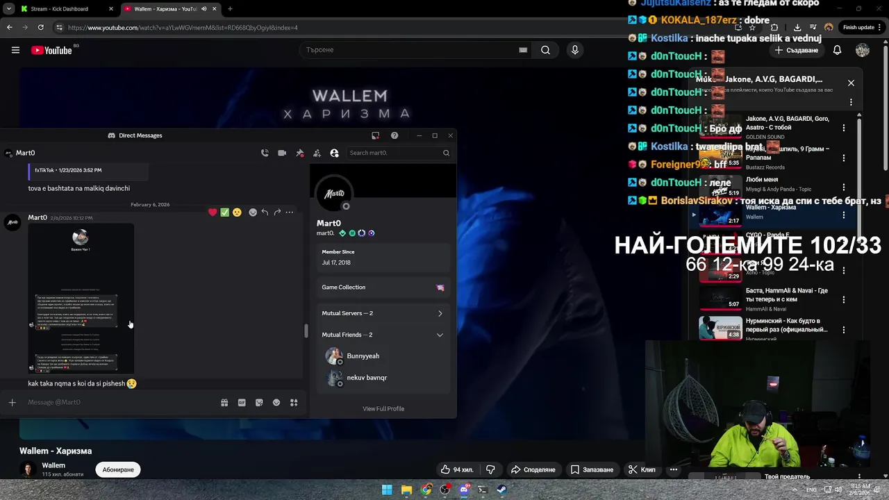Expand Mutual Servers — 2
Screen dimensions: 889x500
click(x=383, y=313)
